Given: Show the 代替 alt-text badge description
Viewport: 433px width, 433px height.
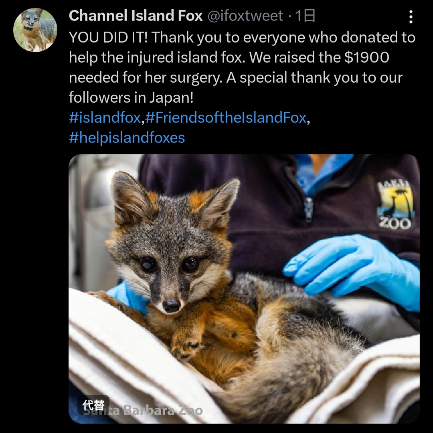Looking at the screenshot, I should coord(93,405).
